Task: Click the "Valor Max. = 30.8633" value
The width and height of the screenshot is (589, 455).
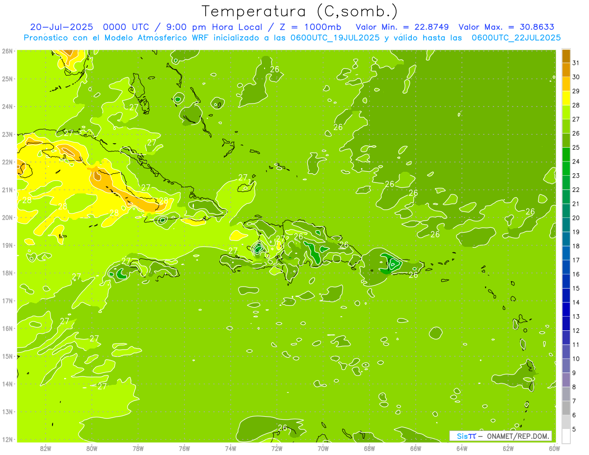Action: pyautogui.click(x=507, y=27)
